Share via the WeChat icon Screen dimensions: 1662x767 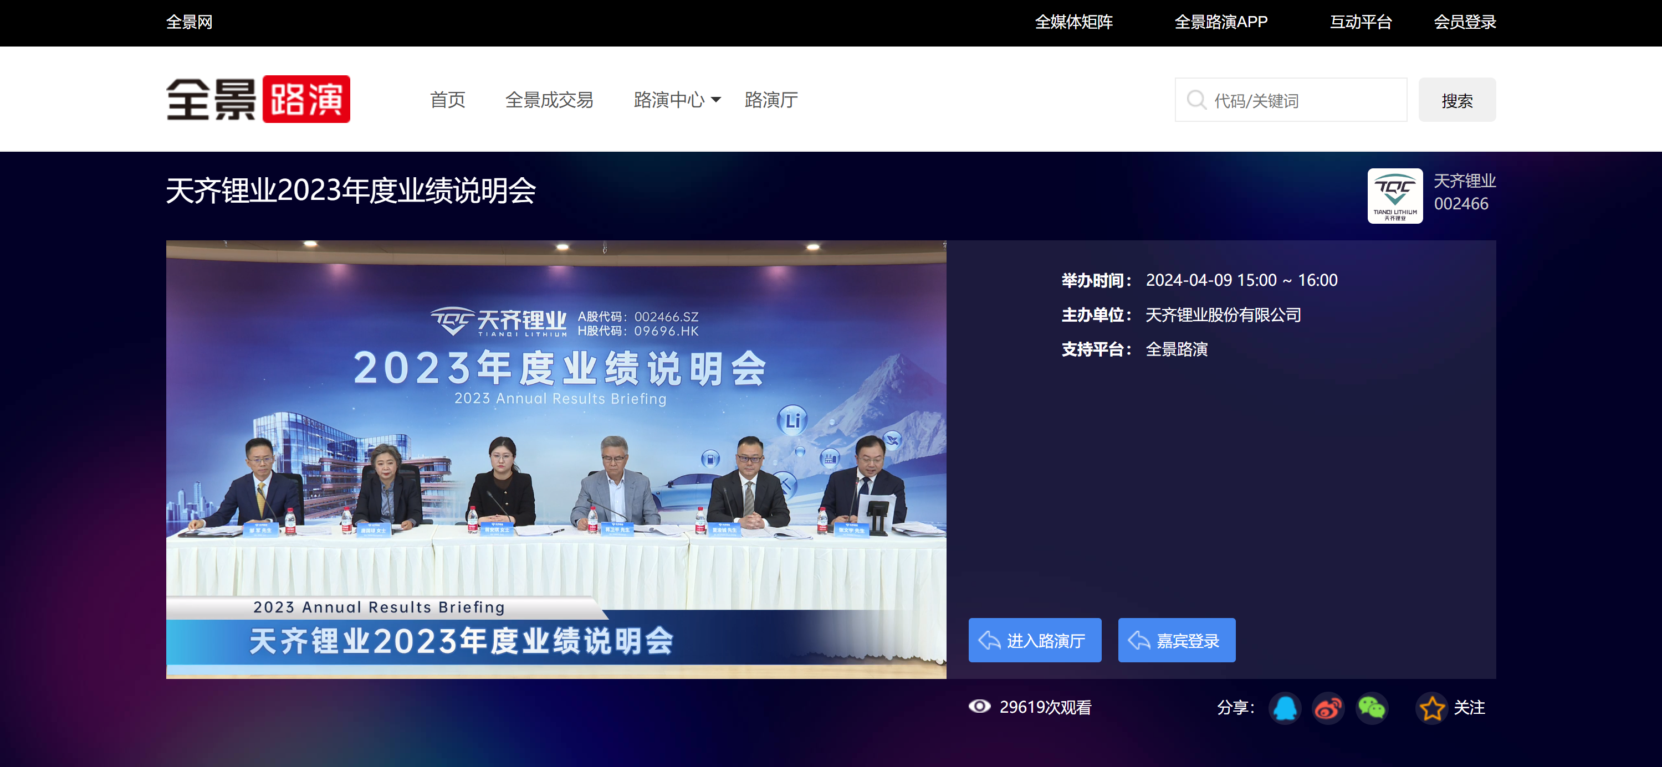1371,708
